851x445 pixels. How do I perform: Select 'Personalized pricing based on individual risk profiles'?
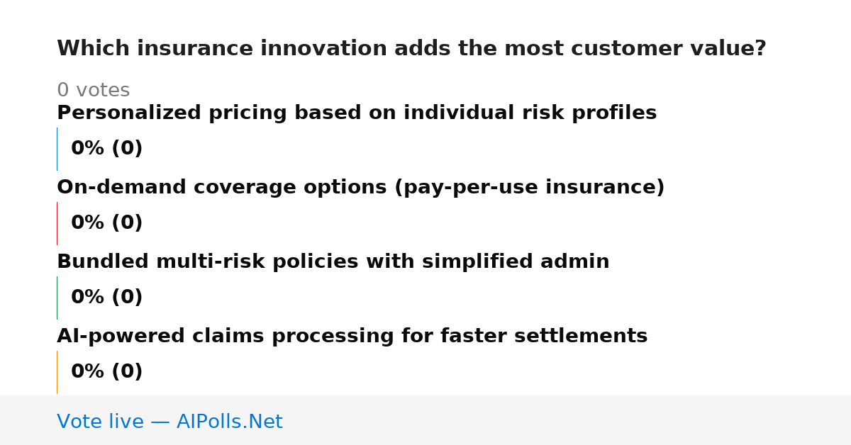click(357, 113)
